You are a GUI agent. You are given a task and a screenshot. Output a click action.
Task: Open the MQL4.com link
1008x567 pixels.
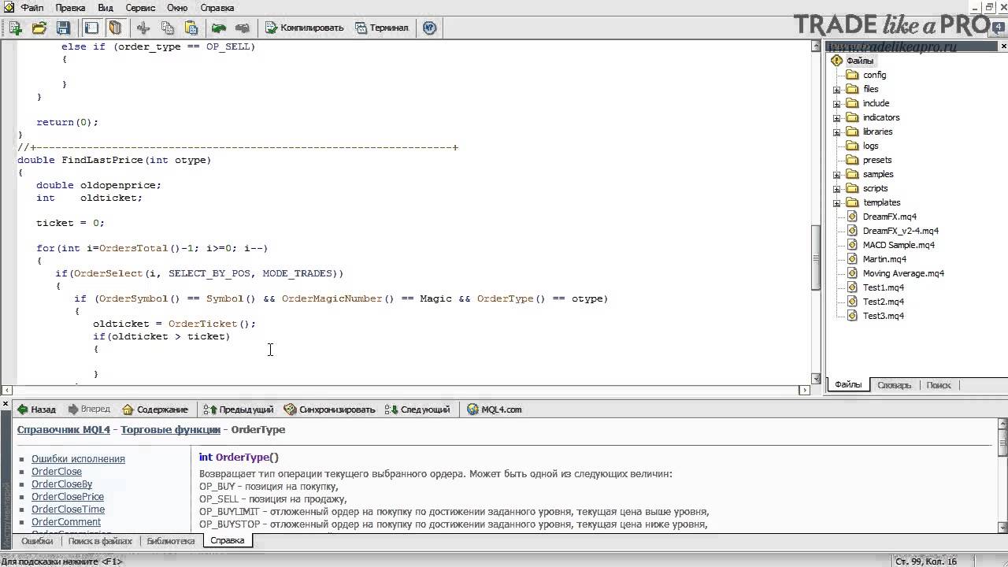[495, 409]
